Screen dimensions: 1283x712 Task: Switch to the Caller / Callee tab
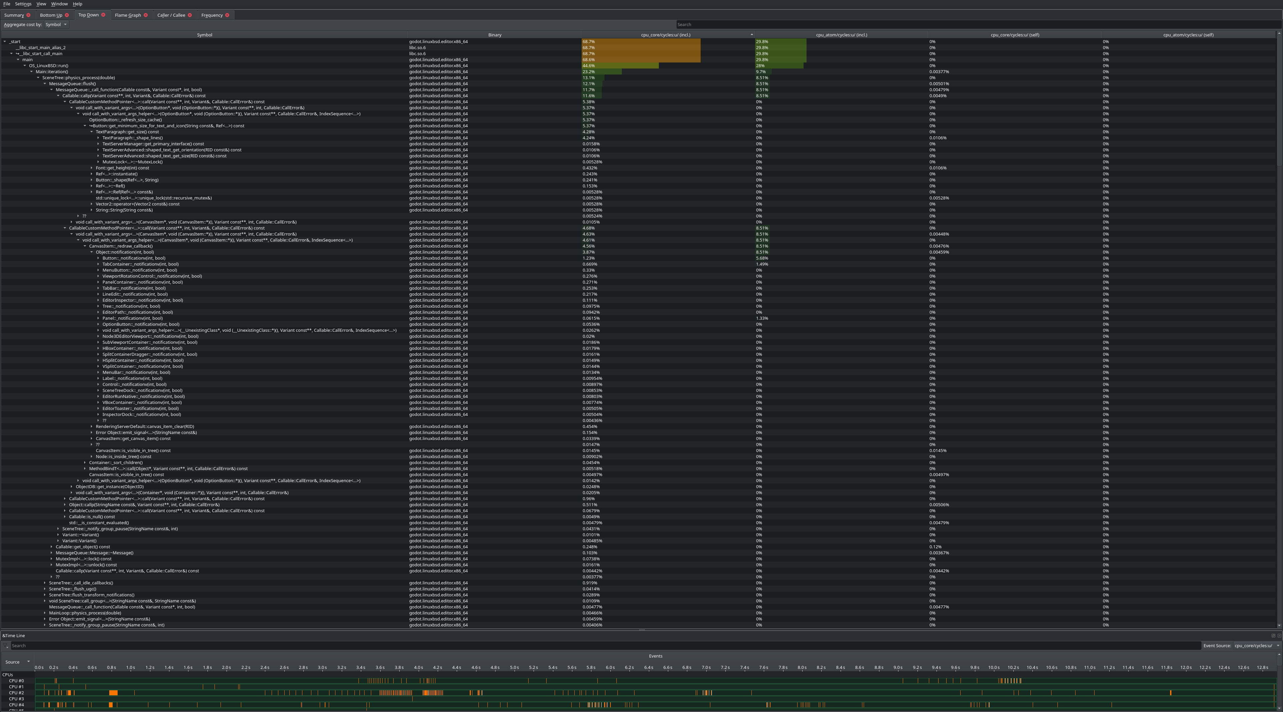pos(171,15)
